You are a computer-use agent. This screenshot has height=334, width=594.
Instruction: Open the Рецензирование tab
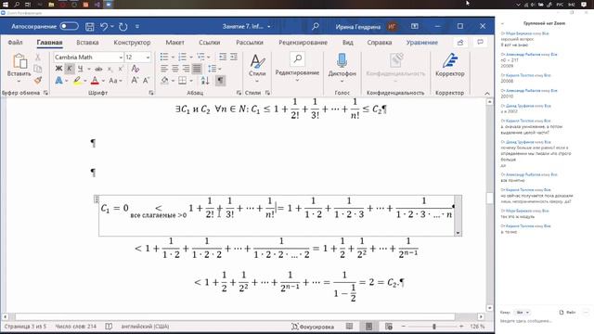[x=303, y=43]
